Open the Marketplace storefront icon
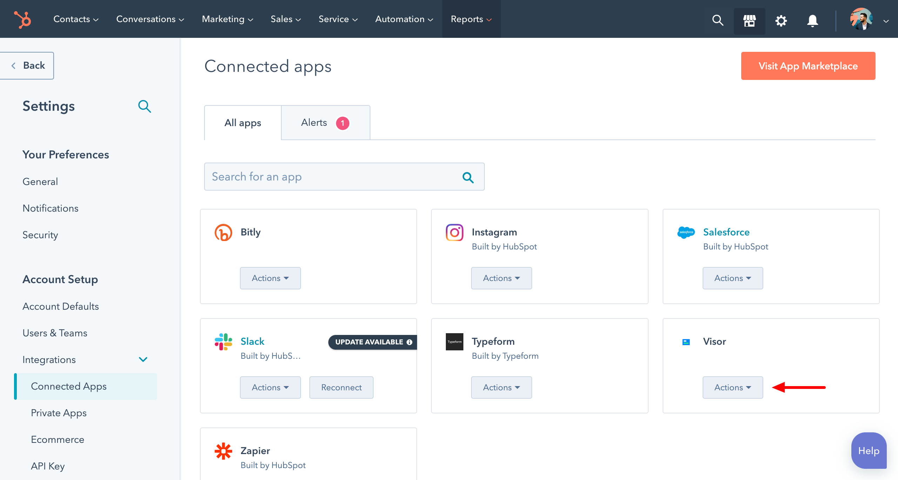Viewport: 898px width, 480px height. pyautogui.click(x=749, y=21)
